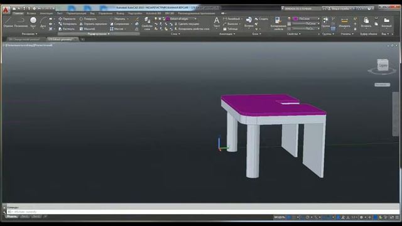Screen dimensions: 402x226
Task: Open the Аннотации ribbon tab
Action: point(46,13)
